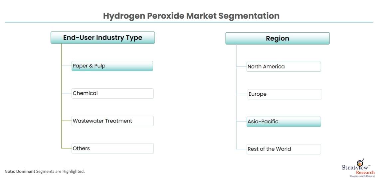Select the Europe region box

click(285, 94)
